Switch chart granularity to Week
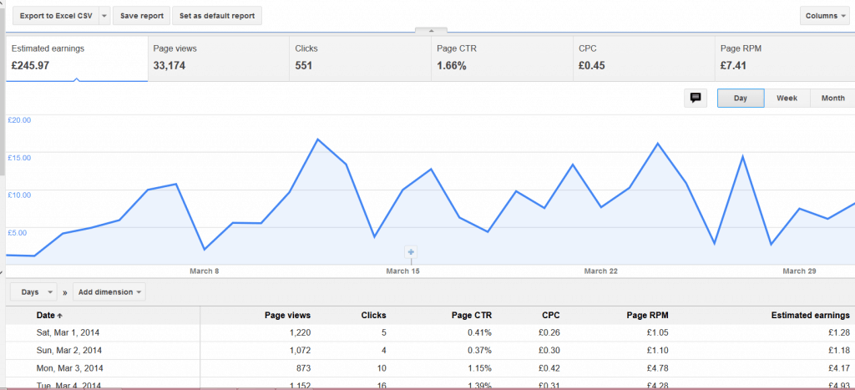The width and height of the screenshot is (855, 390). 787,99
